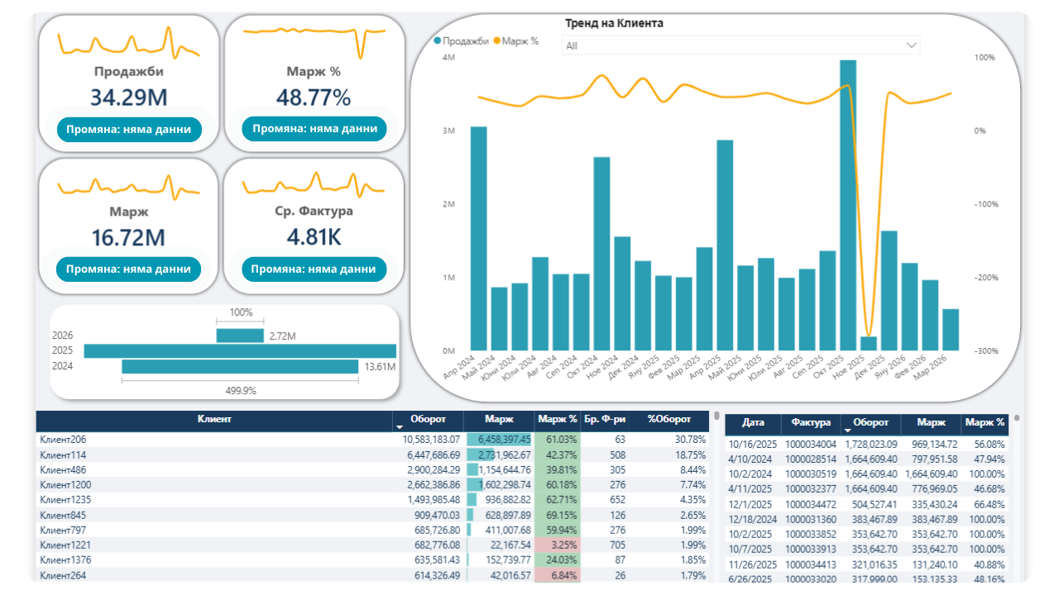Click sort arrow on client table Оборот column
The image size is (1059, 595).
399,426
